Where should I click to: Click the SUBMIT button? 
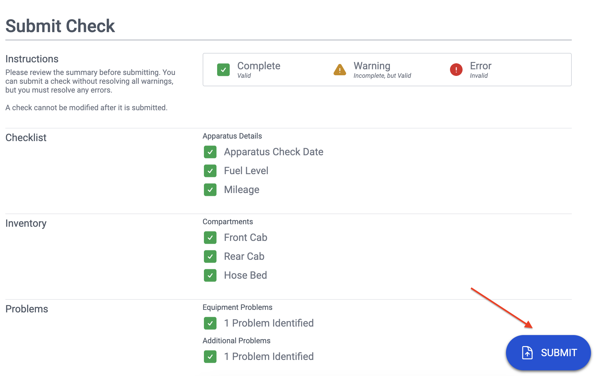[548, 352]
